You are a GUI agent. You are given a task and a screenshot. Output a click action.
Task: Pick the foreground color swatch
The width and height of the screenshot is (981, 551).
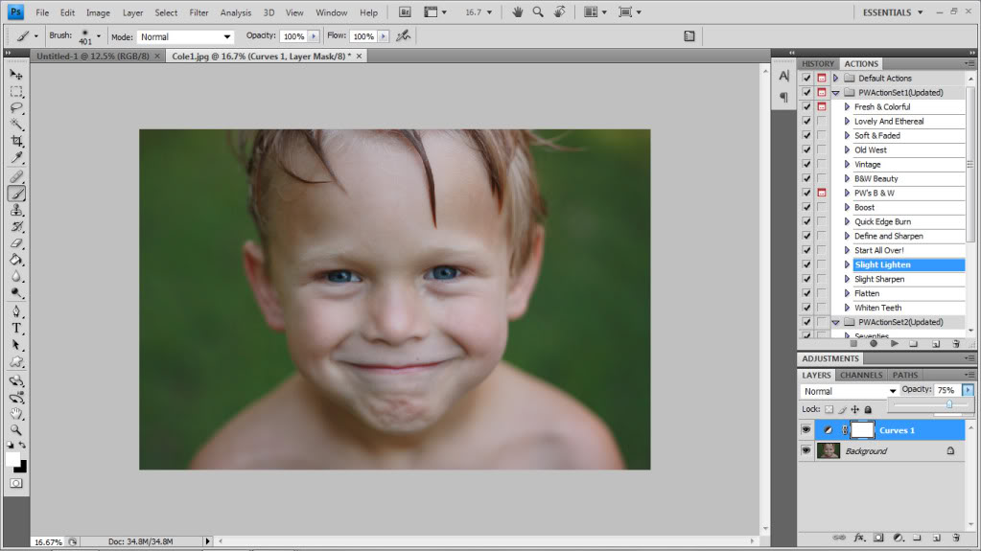(12, 459)
